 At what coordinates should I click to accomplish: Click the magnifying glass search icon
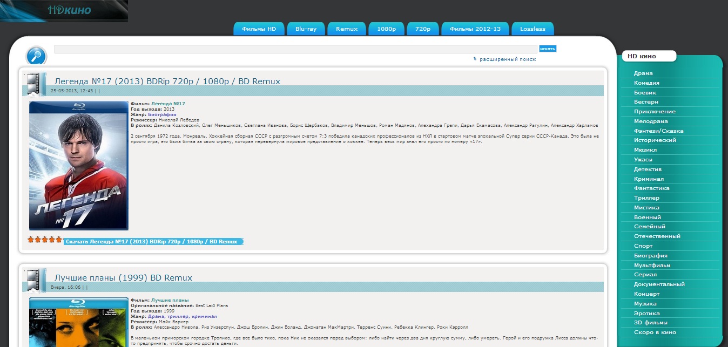point(37,56)
